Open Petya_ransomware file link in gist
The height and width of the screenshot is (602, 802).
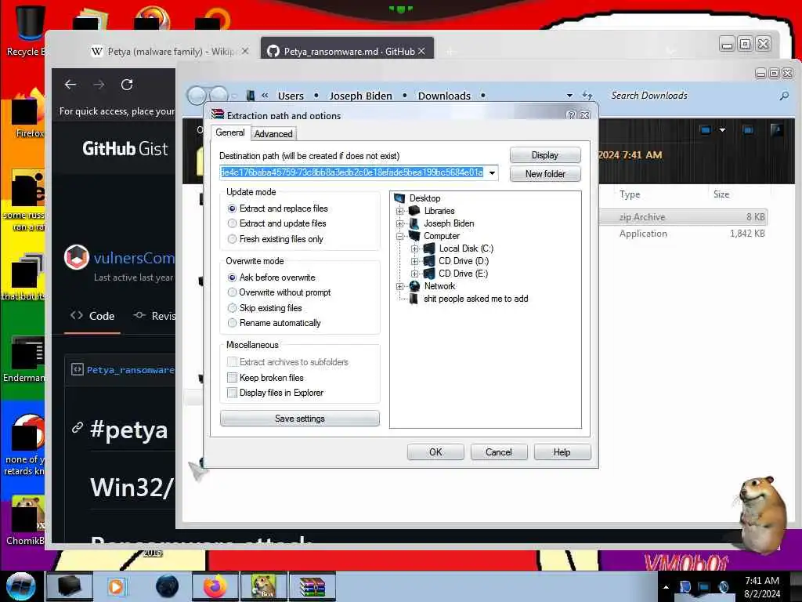click(130, 370)
